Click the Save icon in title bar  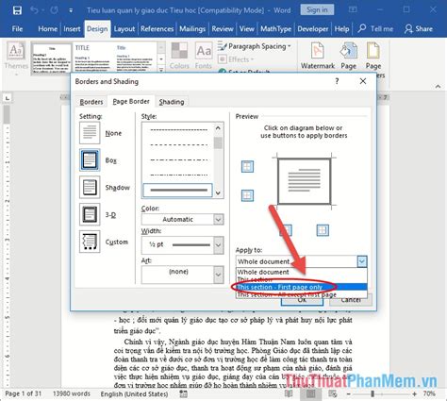[x=17, y=10]
